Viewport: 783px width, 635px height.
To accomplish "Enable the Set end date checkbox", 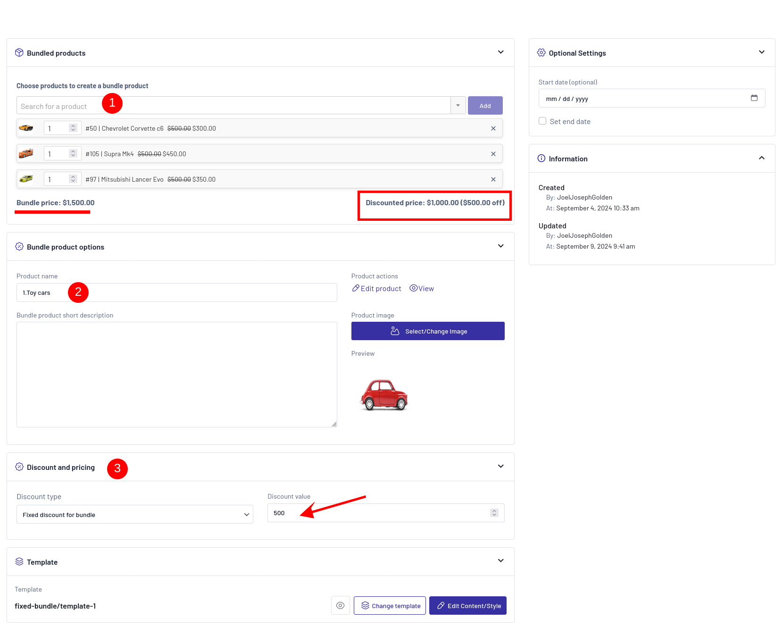I will 542,121.
